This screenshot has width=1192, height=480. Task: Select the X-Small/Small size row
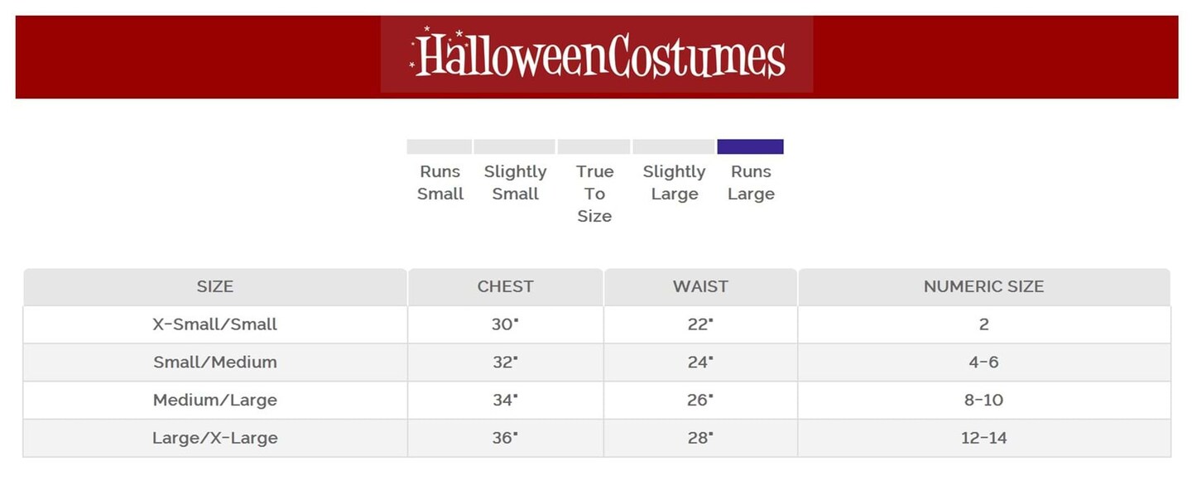[215, 324]
